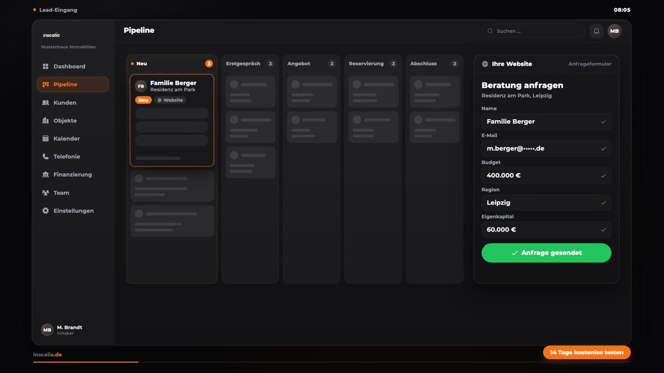Viewport: 664px width, 373px height.
Task: Click the Beratung anfragen heading
Action: [522, 85]
